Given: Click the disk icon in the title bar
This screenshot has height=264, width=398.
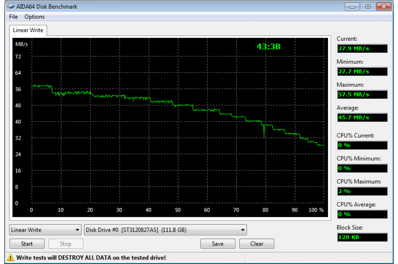Looking at the screenshot, I should (11, 6).
